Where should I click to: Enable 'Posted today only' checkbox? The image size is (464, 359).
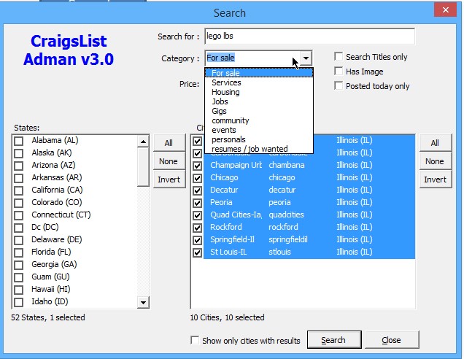coord(339,86)
